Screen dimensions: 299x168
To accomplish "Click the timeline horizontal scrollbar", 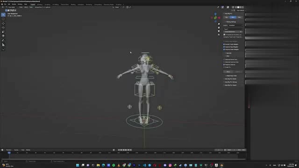I will pos(123,159).
